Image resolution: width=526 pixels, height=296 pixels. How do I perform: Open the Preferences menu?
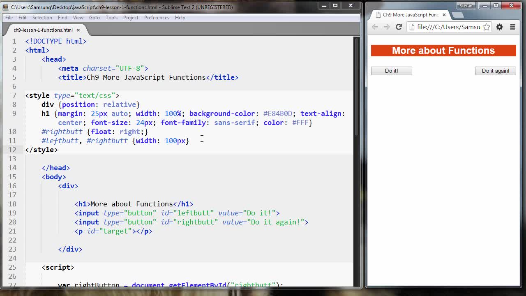tap(157, 18)
